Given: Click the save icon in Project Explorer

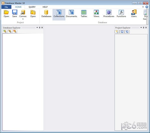Looking at the screenshot, I should (122, 32).
